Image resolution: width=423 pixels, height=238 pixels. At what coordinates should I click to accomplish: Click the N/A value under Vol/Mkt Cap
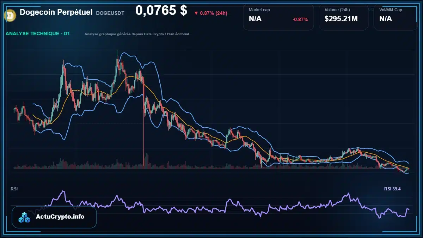386,19
